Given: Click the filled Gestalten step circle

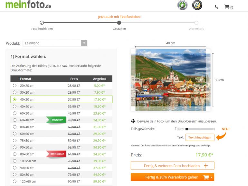Looking at the screenshot, I should coord(119,23).
